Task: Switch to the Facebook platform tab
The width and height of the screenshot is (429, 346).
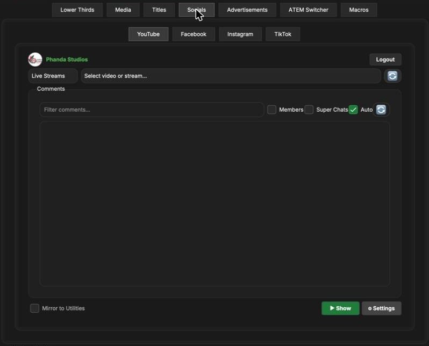Action: 194,34
